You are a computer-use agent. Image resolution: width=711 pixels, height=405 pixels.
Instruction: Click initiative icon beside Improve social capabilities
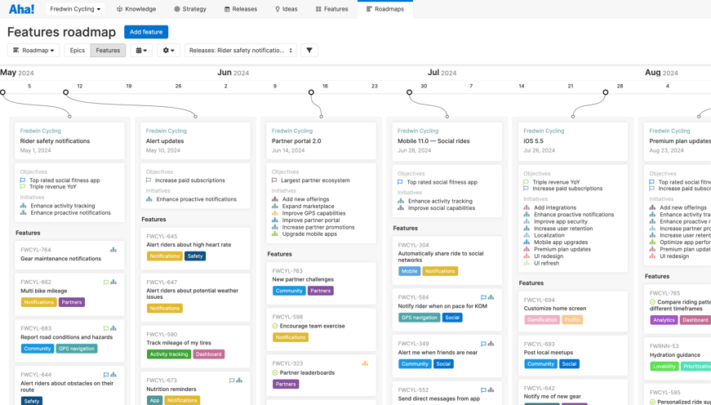point(401,208)
